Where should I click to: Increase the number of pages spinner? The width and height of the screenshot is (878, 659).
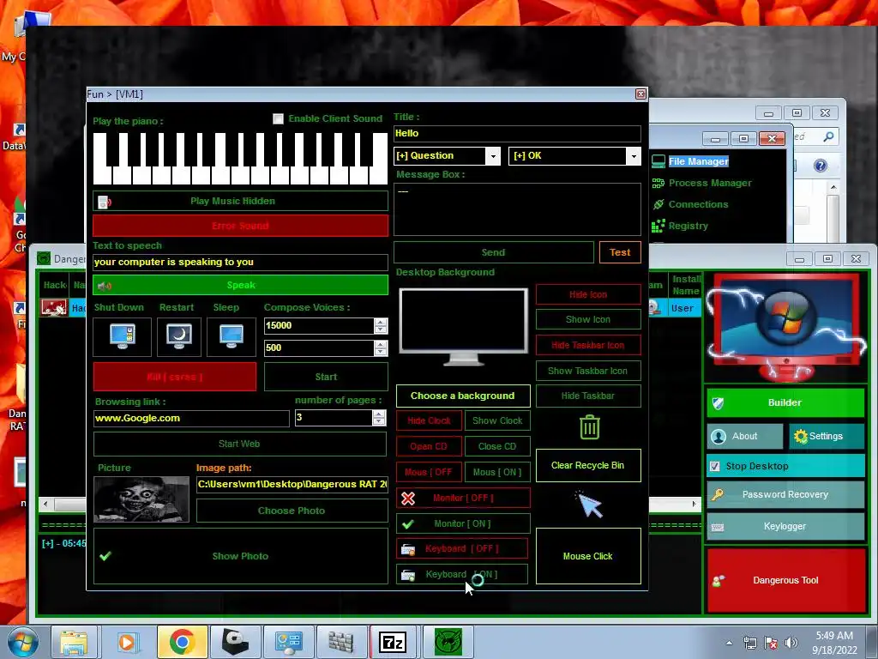[x=379, y=414]
